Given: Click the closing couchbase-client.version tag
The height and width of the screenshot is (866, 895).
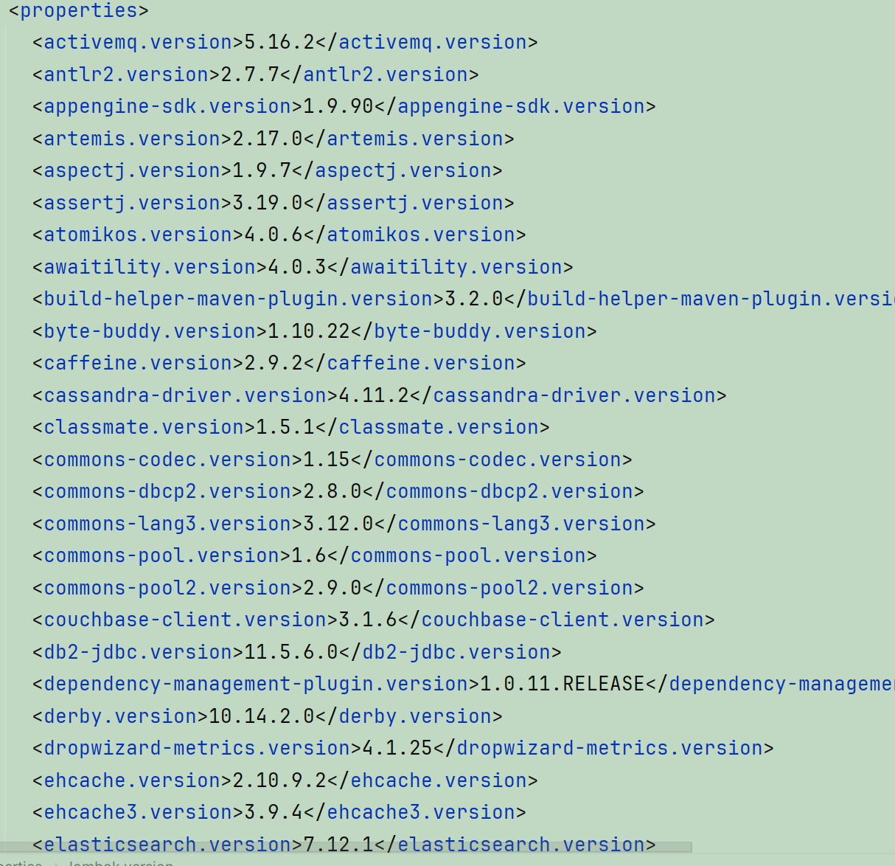Looking at the screenshot, I should (x=557, y=620).
